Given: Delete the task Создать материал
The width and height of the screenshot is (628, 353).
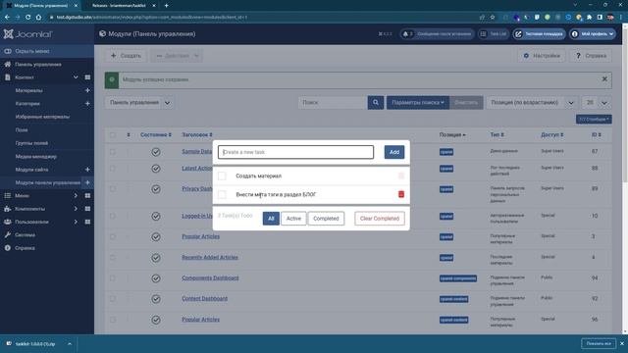Looking at the screenshot, I should click(x=401, y=176).
